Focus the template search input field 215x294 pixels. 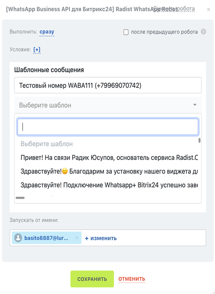point(108,127)
